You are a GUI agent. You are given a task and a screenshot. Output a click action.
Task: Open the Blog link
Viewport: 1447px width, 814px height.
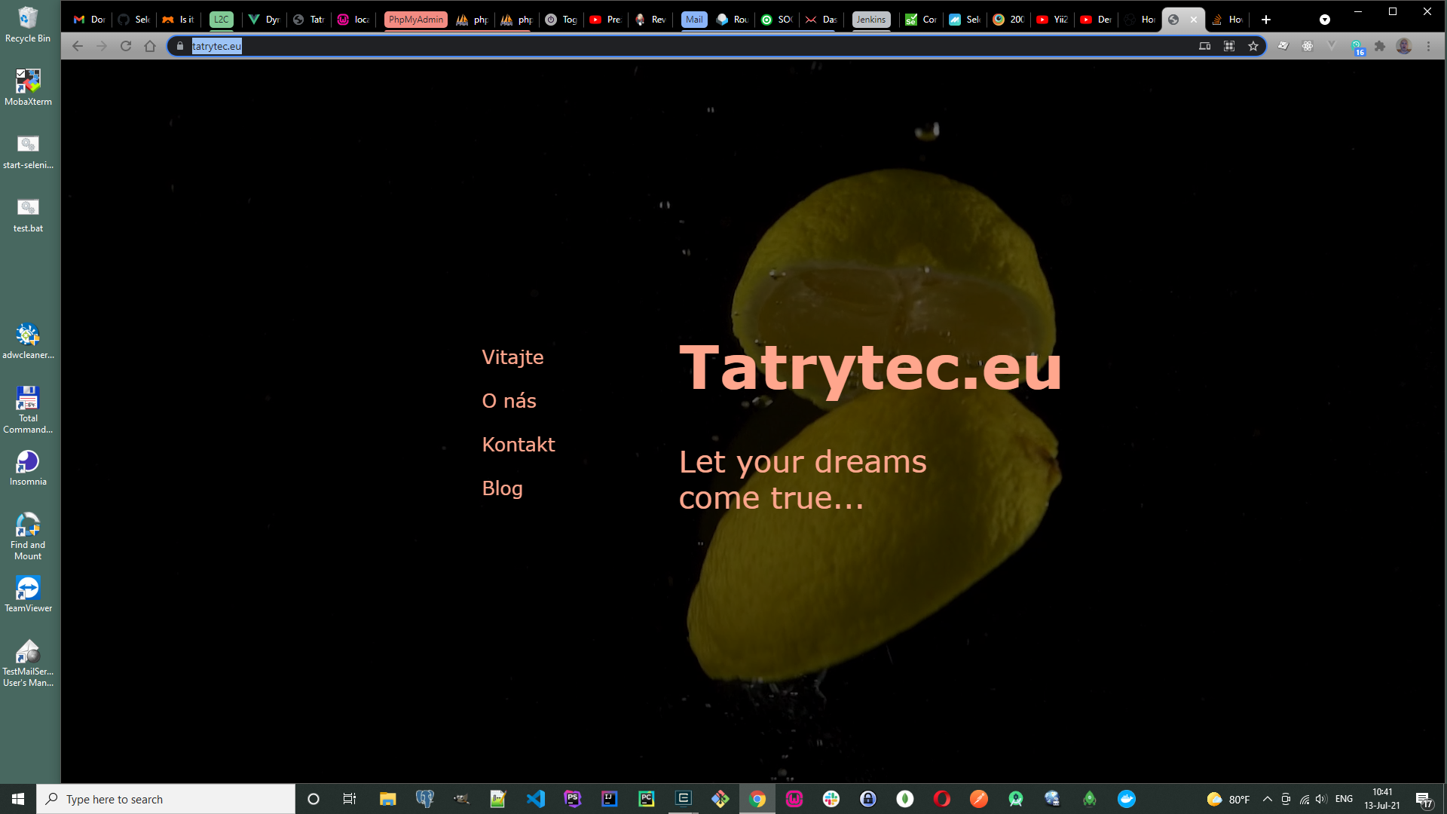click(x=502, y=488)
